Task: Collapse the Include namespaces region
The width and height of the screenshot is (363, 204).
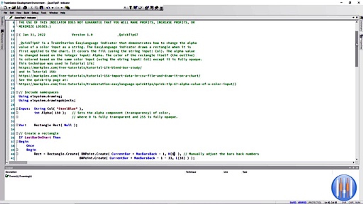Action: (17, 92)
